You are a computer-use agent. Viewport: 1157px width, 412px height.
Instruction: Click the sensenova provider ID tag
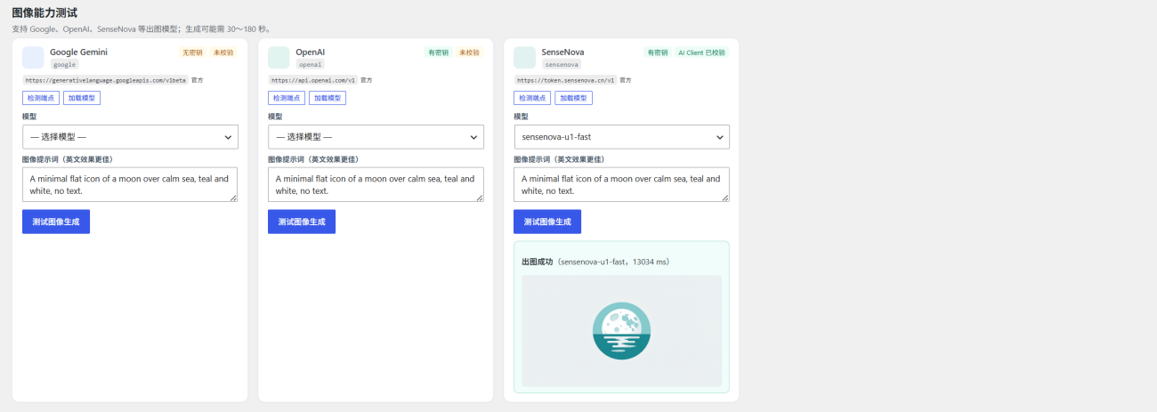(562, 65)
